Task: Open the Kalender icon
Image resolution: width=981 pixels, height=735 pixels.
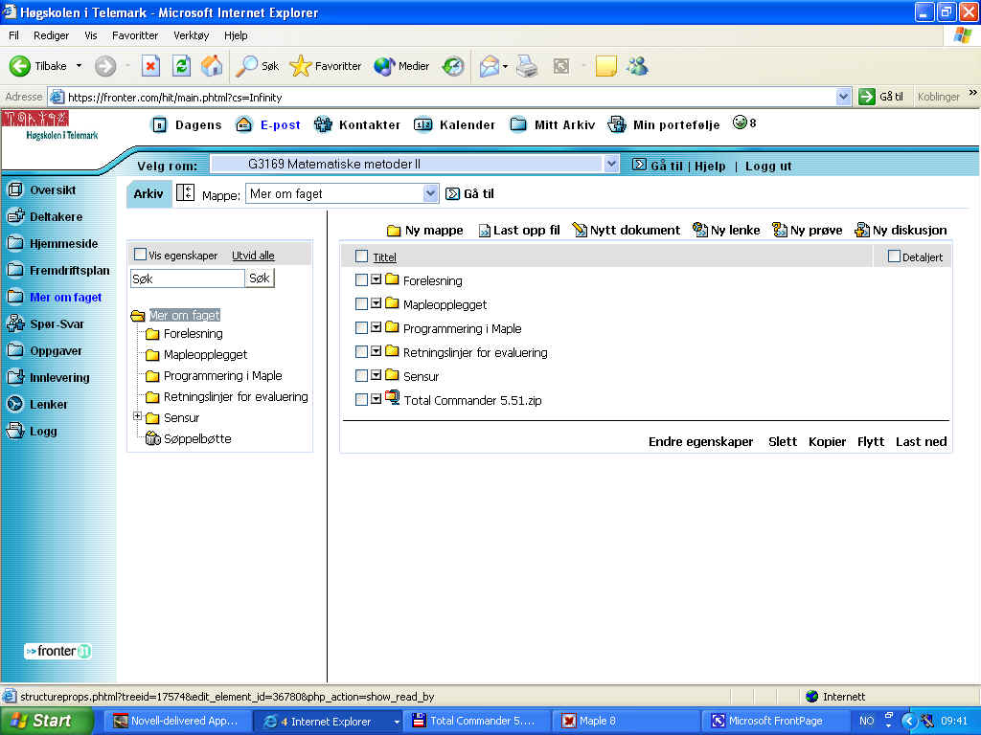Action: (422, 125)
